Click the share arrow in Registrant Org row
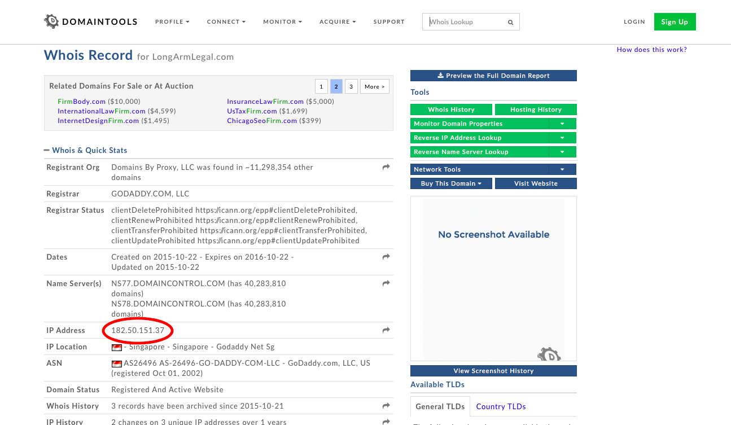Screen dimensions: 731x425 pyautogui.click(x=386, y=167)
